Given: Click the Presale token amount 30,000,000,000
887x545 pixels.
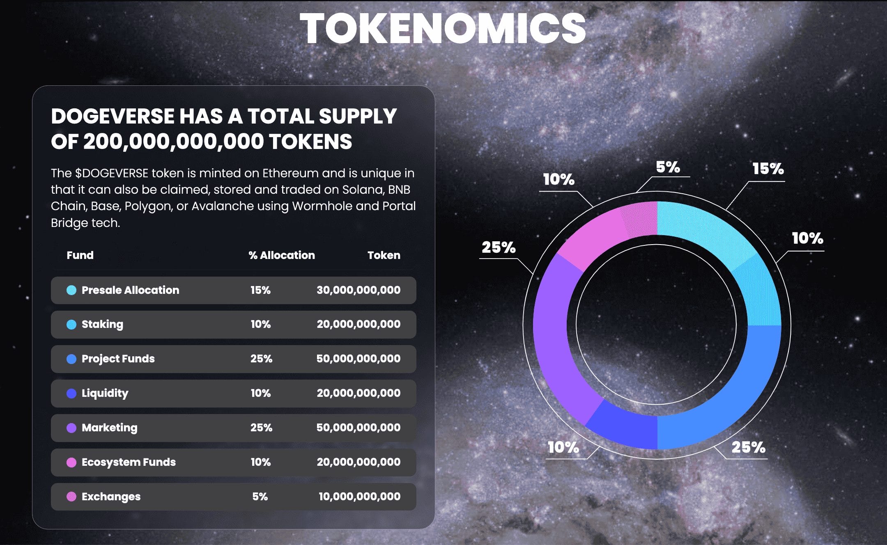Looking at the screenshot, I should (x=358, y=290).
